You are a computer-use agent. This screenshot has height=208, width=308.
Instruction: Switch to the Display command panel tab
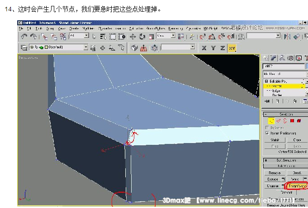point(299,58)
